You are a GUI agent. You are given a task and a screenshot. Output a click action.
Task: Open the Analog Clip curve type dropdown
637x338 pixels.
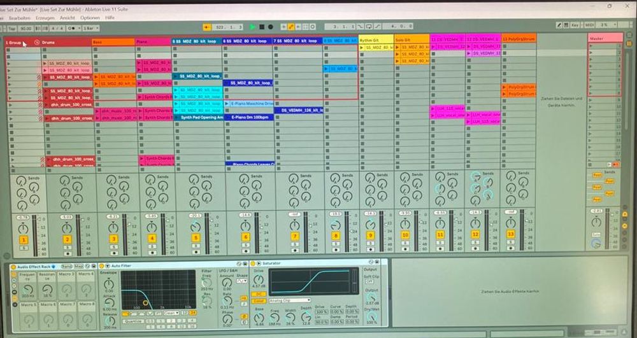coord(289,300)
